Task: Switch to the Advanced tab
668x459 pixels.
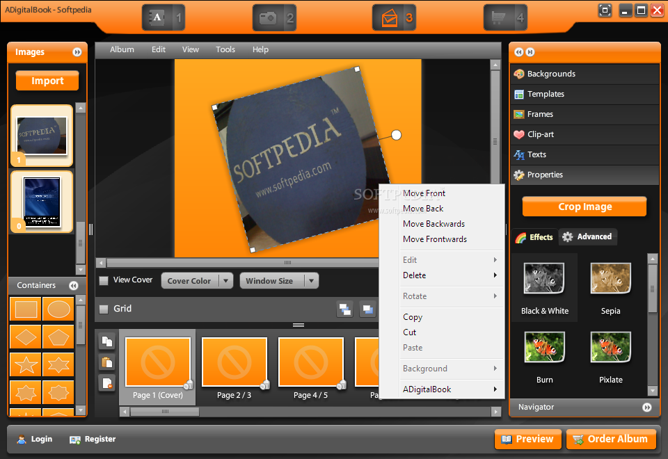Action: (x=587, y=236)
